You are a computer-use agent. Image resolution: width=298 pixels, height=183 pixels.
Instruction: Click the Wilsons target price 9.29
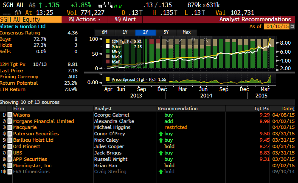[x=264, y=115]
